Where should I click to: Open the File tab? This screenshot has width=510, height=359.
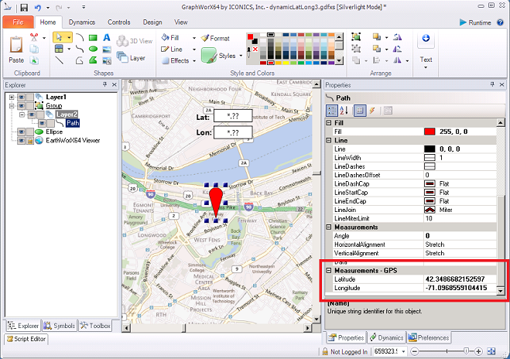19,22
